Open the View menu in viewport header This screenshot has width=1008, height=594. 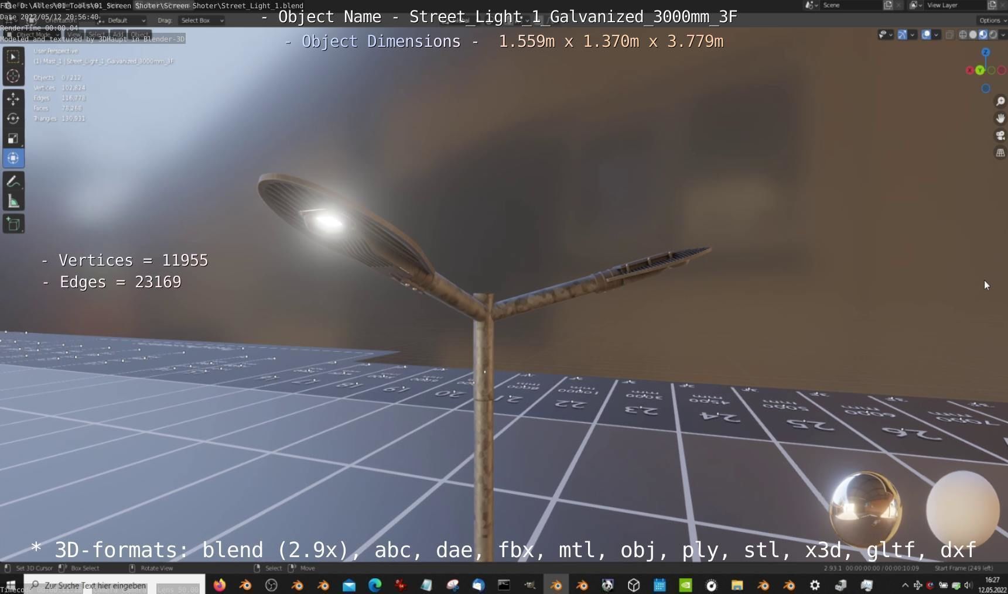(74, 35)
